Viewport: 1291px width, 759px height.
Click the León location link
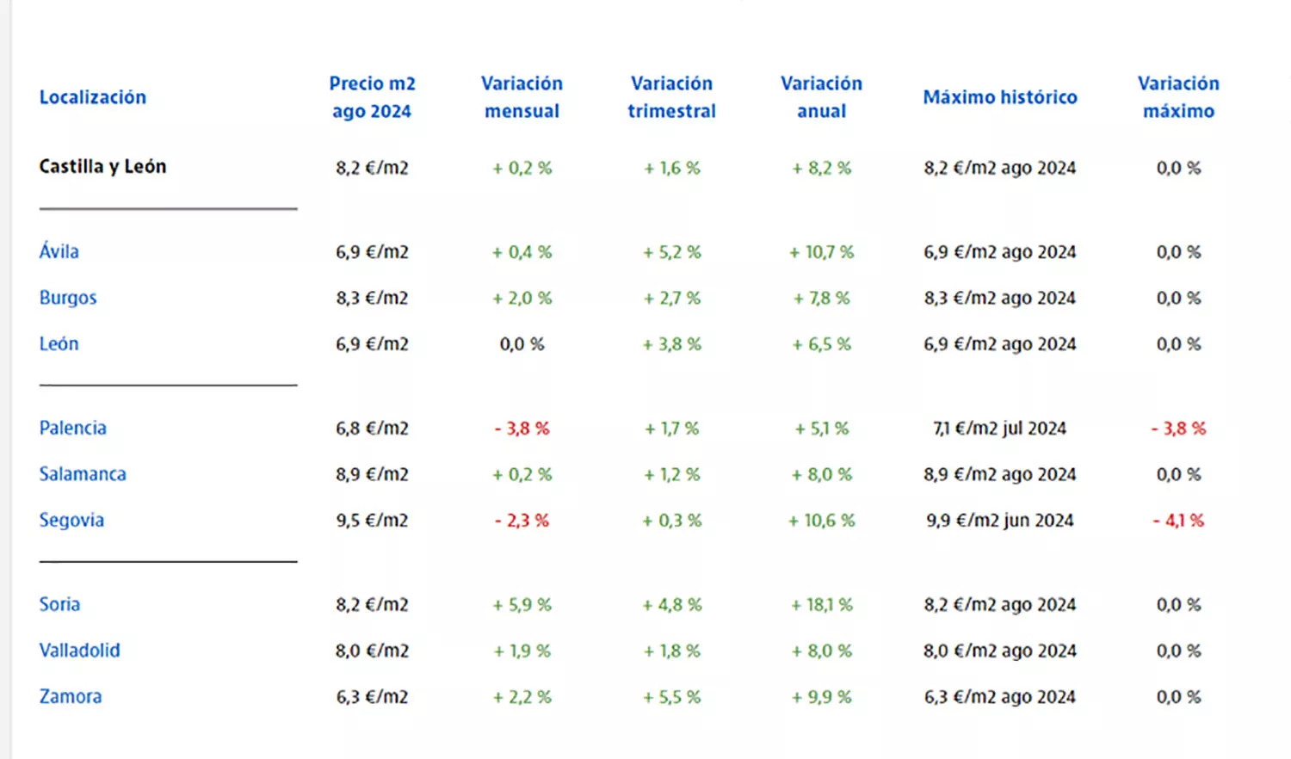59,344
